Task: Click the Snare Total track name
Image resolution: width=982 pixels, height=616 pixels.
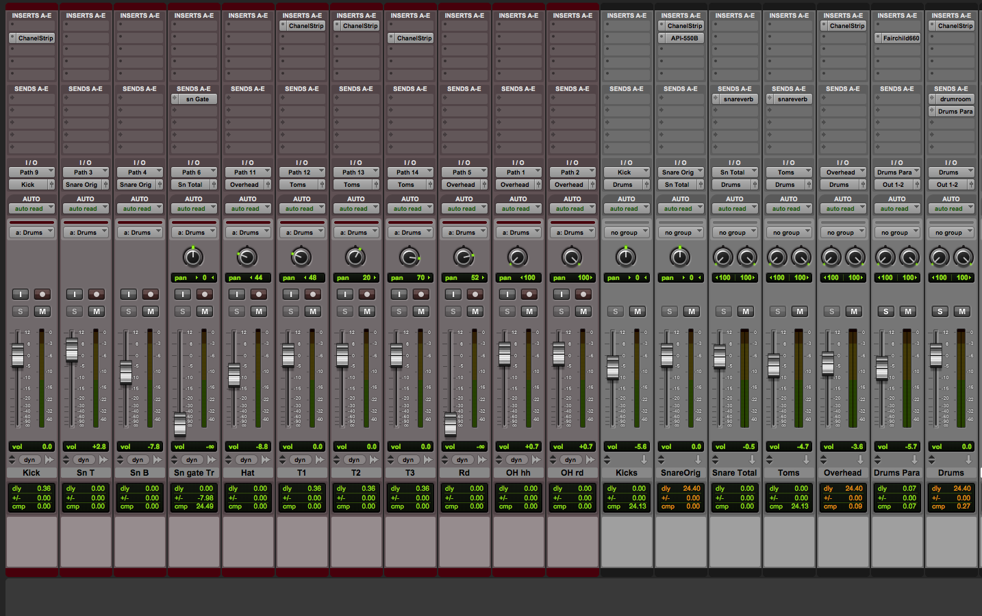Action: (735, 473)
